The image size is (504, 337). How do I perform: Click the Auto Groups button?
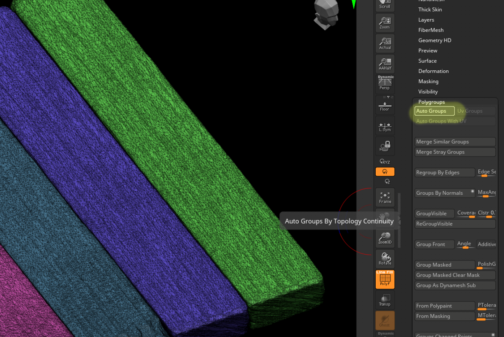tap(434, 111)
